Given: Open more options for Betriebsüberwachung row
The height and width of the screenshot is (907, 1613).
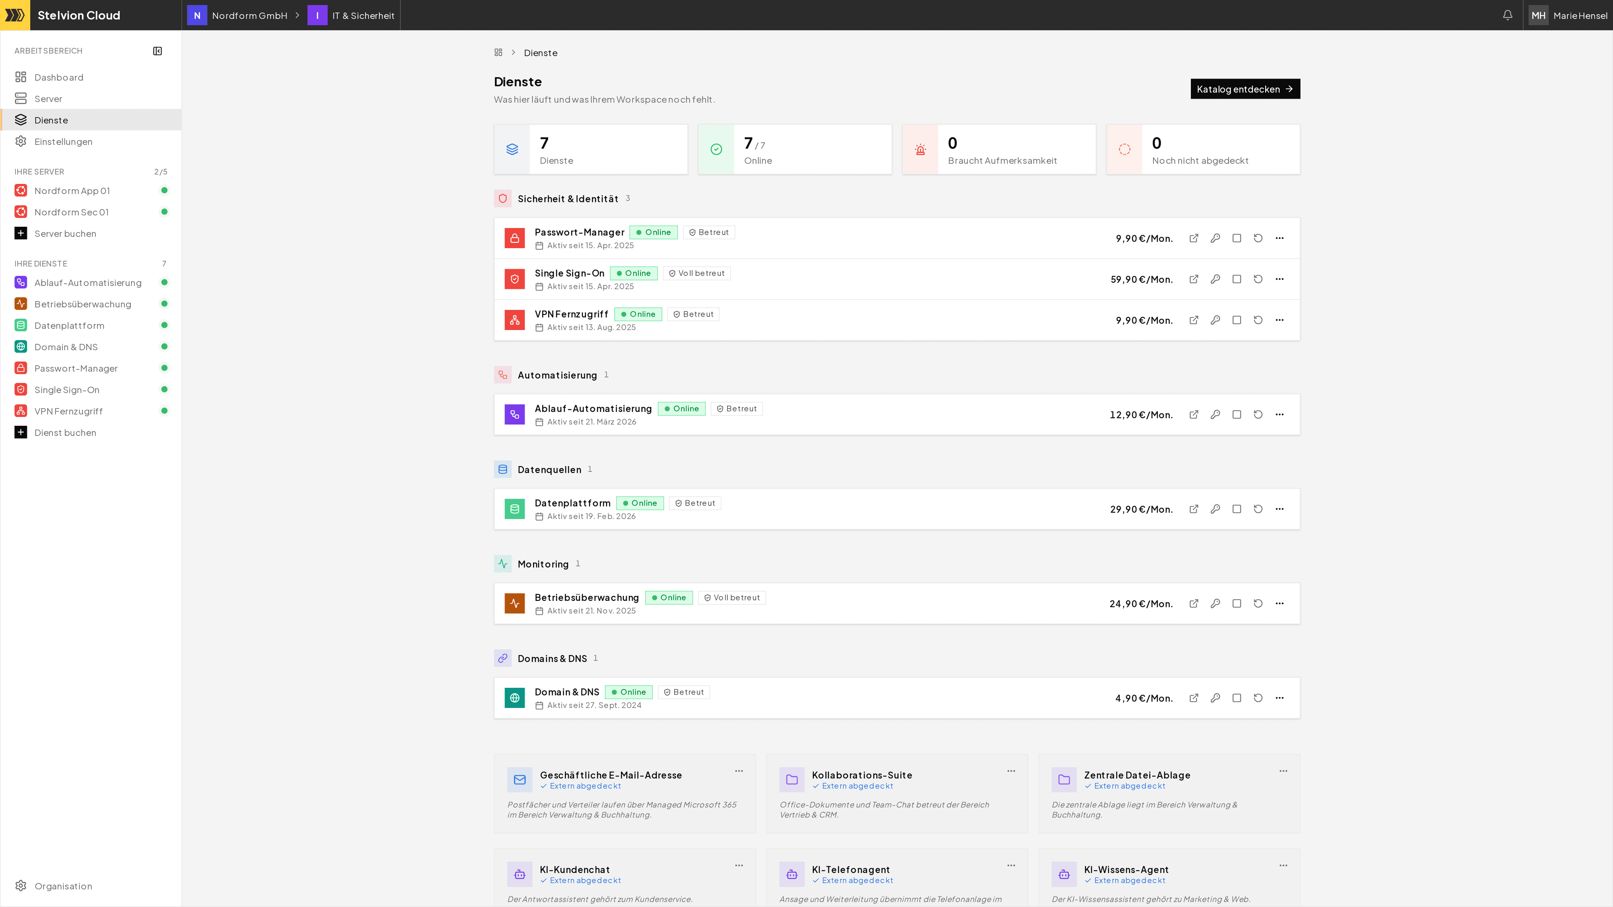Looking at the screenshot, I should pyautogui.click(x=1279, y=603).
